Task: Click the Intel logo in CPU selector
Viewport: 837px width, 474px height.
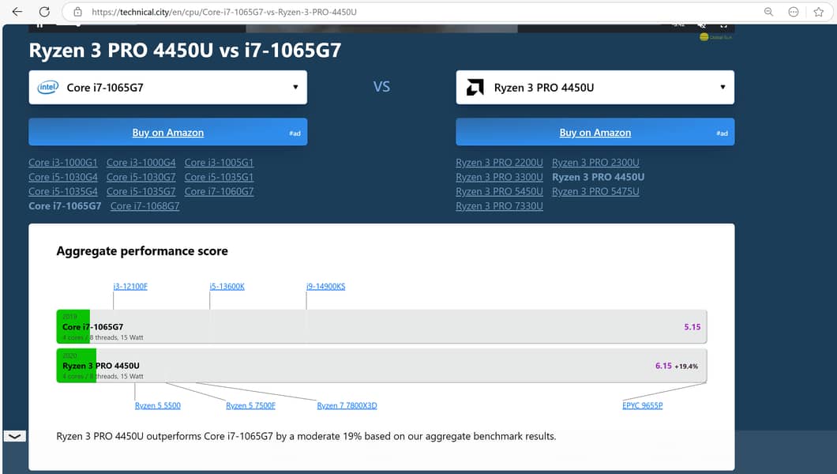Action: tap(47, 88)
